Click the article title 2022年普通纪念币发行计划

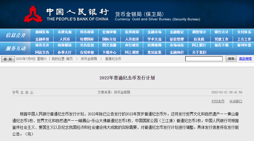[127, 78]
